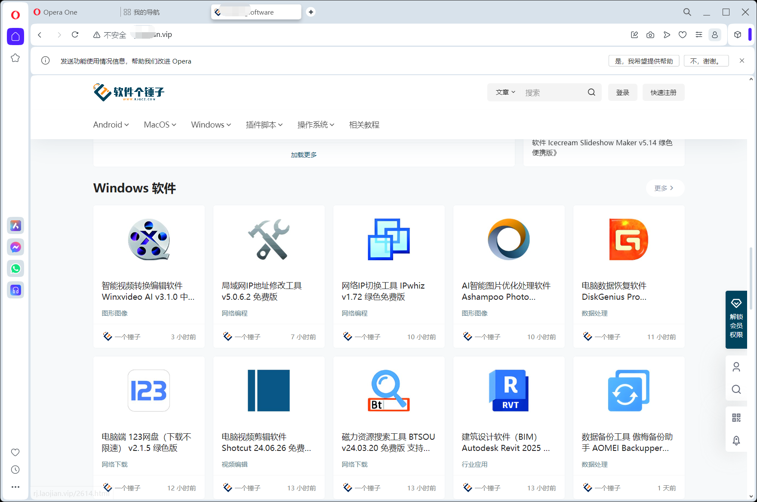757x502 pixels.
Task: Open notifications bell on right panel
Action: click(x=736, y=440)
